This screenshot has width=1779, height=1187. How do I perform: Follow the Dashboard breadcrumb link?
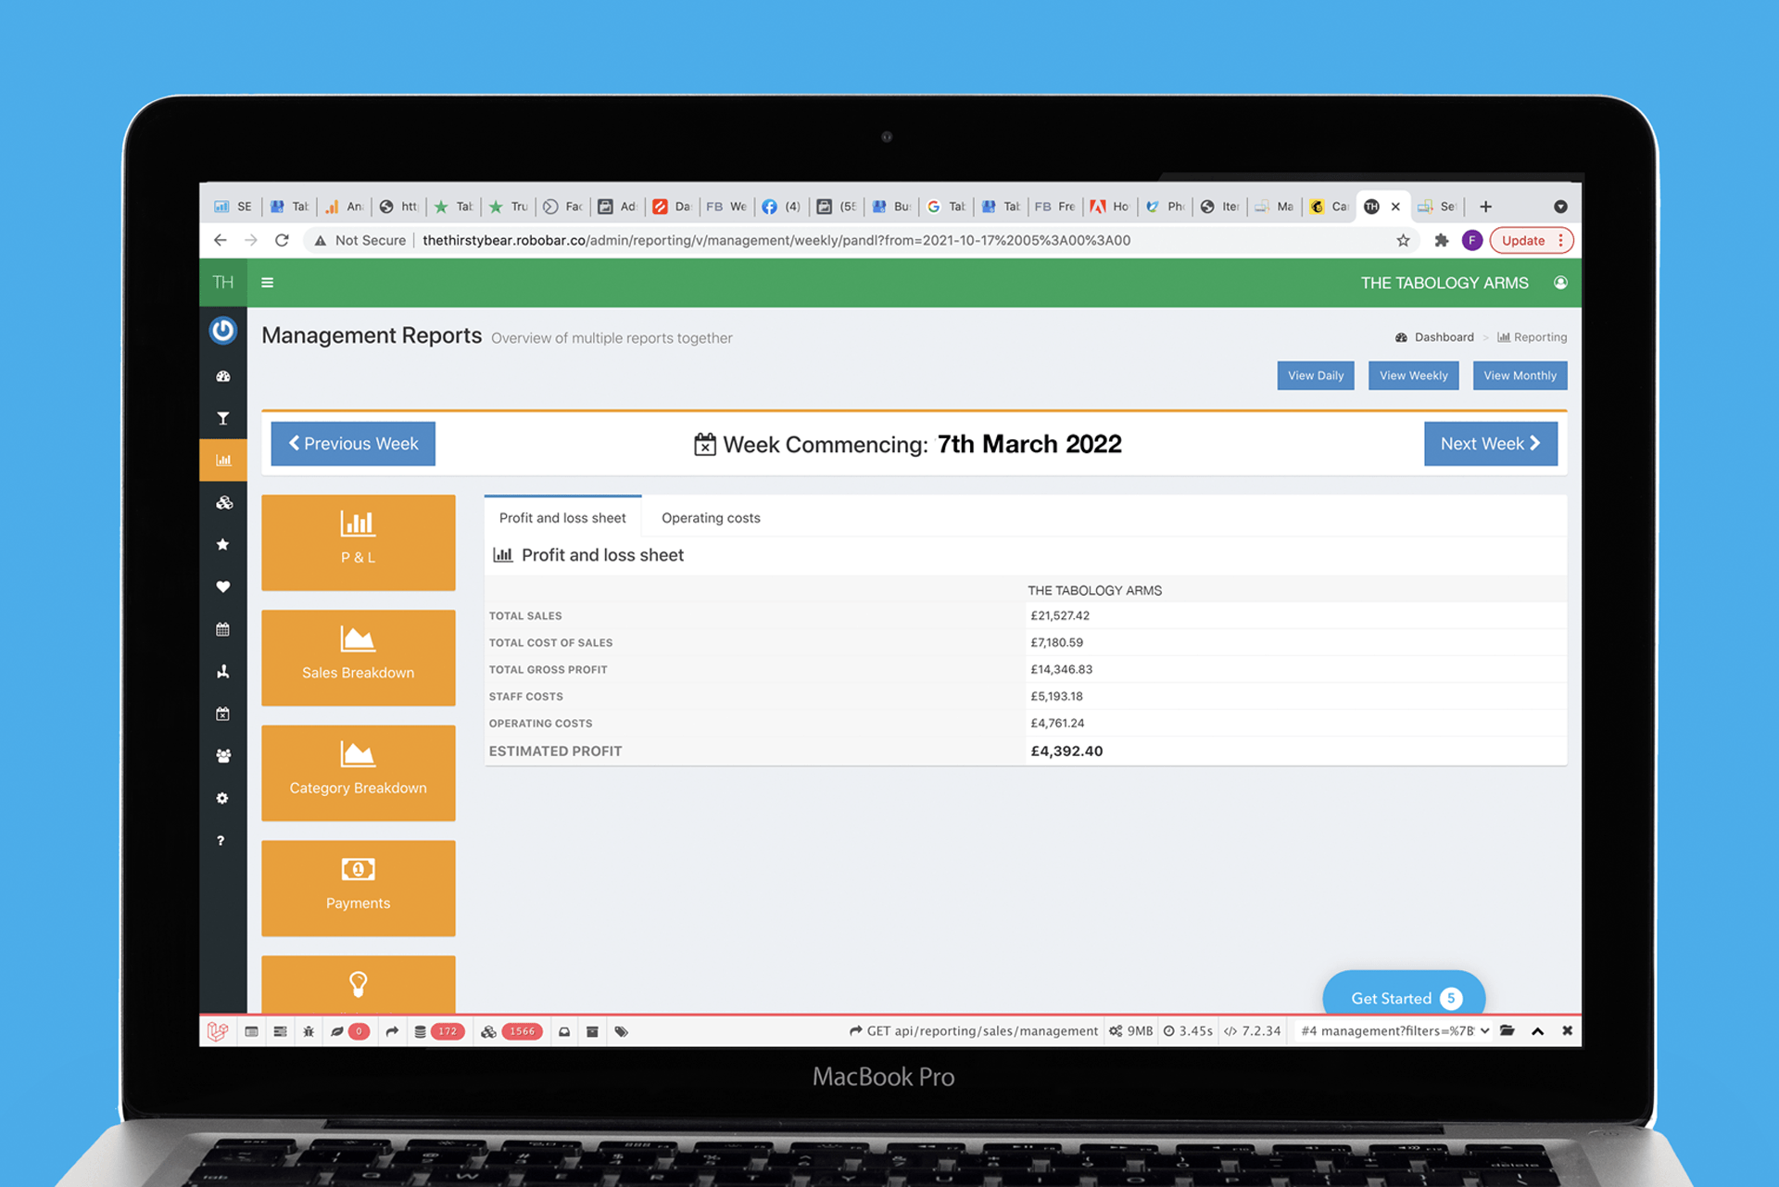click(1434, 337)
